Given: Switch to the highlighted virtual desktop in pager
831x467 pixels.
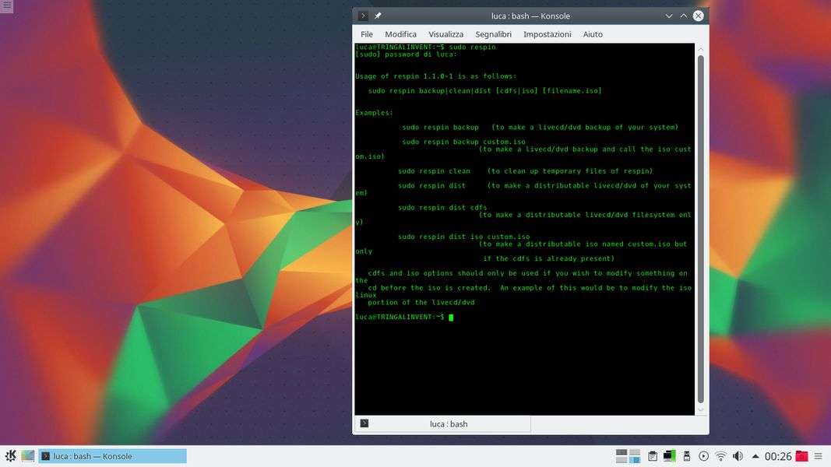Looking at the screenshot, I should (635, 458).
